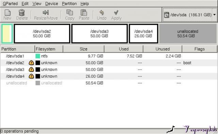Click the Apply checkmark icon
Viewport: 218px width, 134px height.
pos(116,13)
